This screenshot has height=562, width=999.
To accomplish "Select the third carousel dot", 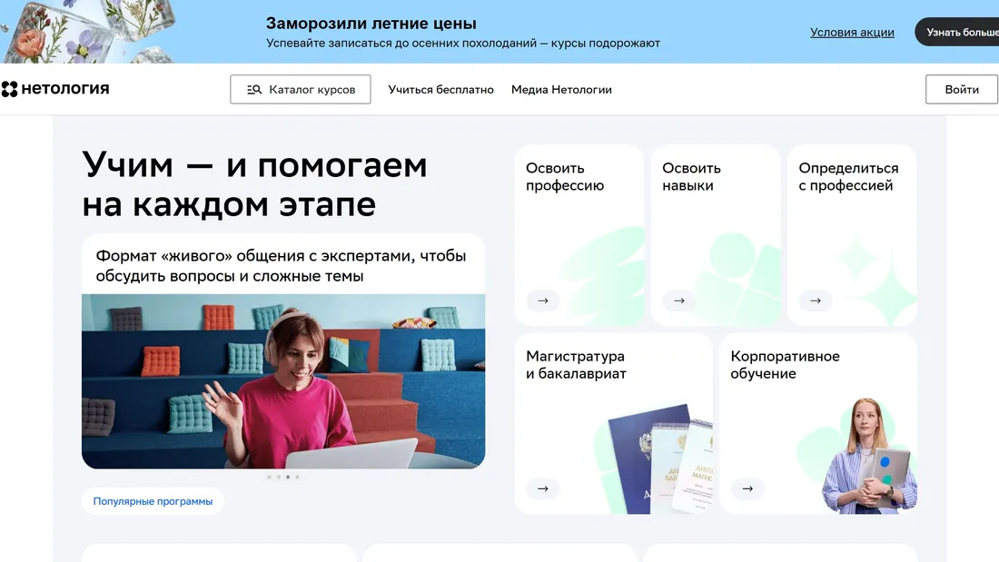I will [288, 475].
